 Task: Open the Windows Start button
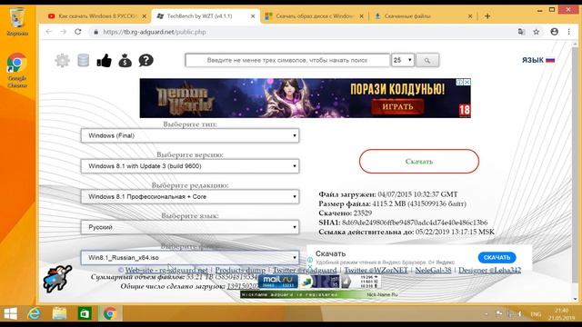10,313
